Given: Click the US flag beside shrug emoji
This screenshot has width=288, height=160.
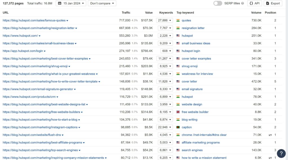Looking at the screenshot, I should tap(178, 66).
